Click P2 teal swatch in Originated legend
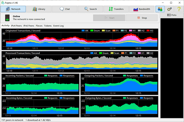 [122, 31]
